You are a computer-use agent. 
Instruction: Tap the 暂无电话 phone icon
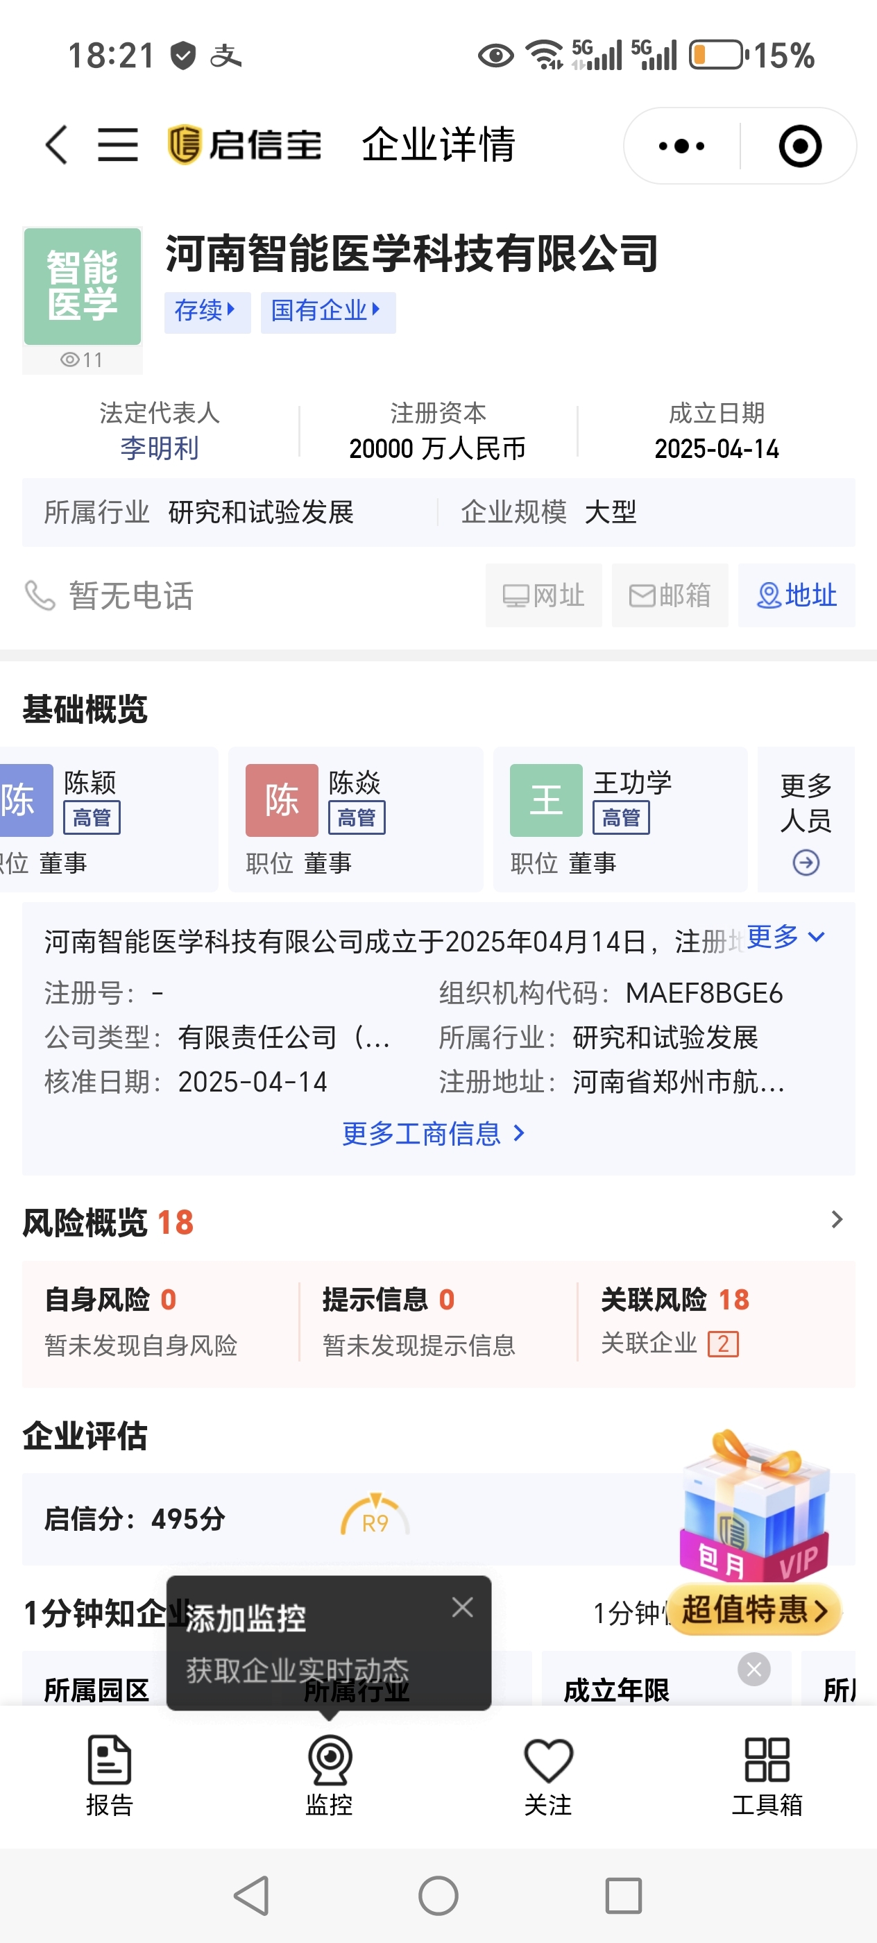pyautogui.click(x=41, y=595)
